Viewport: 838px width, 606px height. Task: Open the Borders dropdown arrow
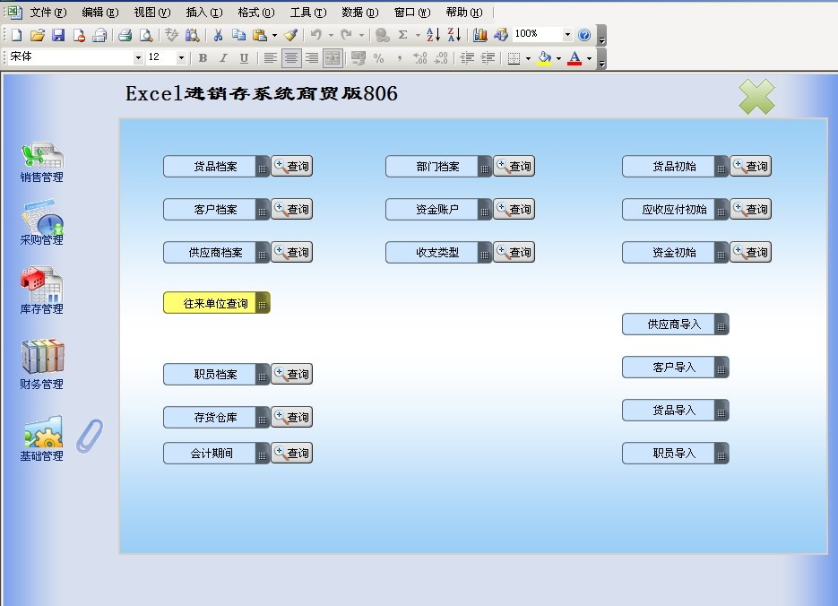pyautogui.click(x=528, y=59)
